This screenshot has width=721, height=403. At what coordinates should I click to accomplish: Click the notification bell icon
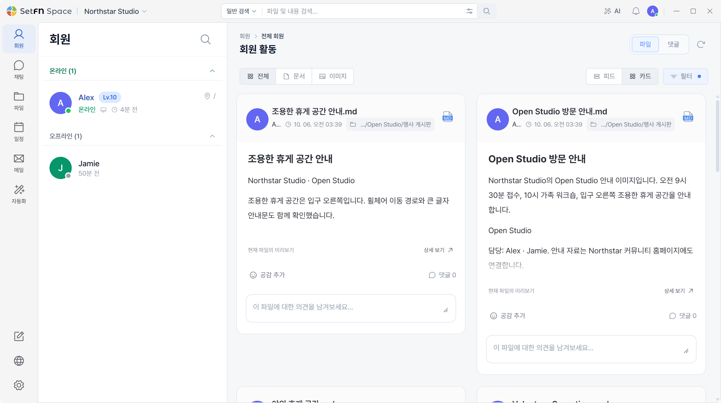[636, 11]
